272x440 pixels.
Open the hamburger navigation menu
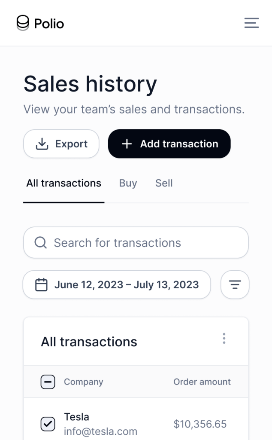[x=251, y=23]
